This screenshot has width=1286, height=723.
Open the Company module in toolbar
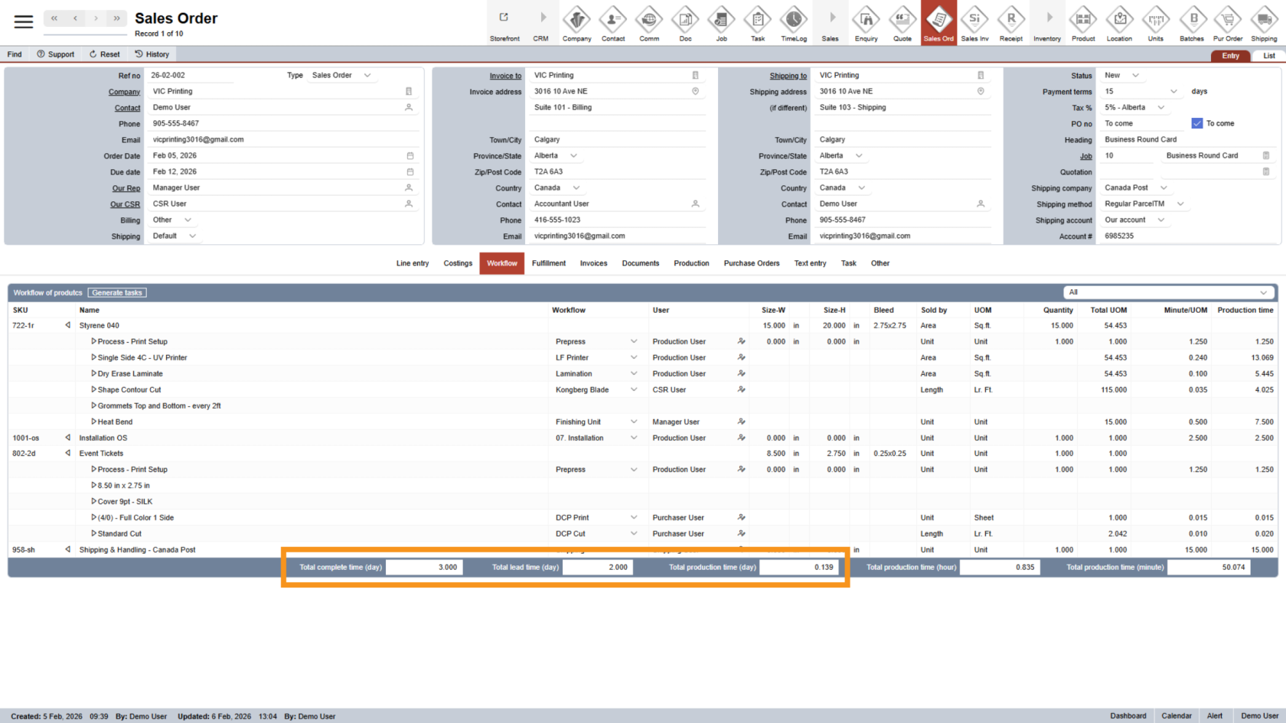(x=576, y=23)
